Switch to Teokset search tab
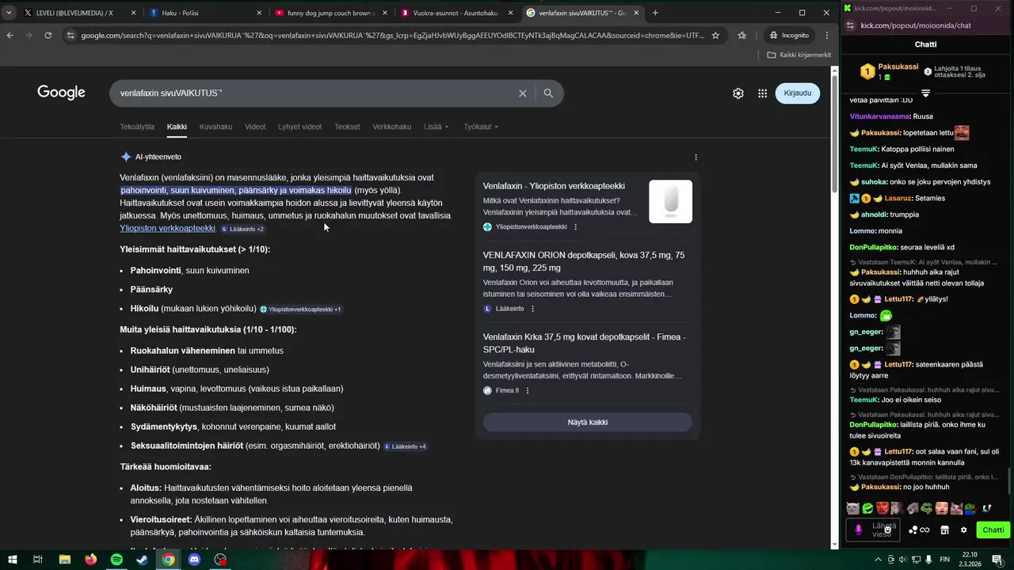 click(x=347, y=127)
